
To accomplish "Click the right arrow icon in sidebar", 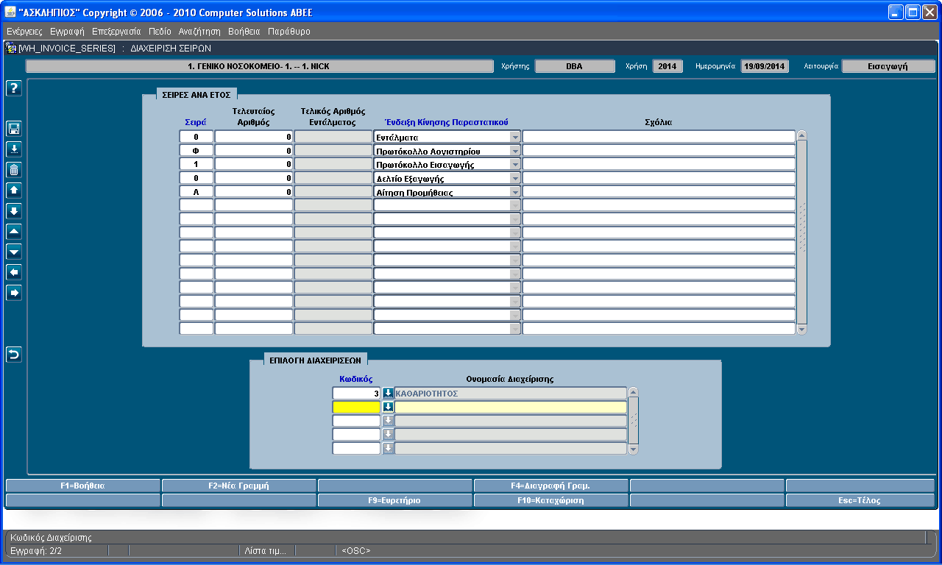I will click(14, 294).
